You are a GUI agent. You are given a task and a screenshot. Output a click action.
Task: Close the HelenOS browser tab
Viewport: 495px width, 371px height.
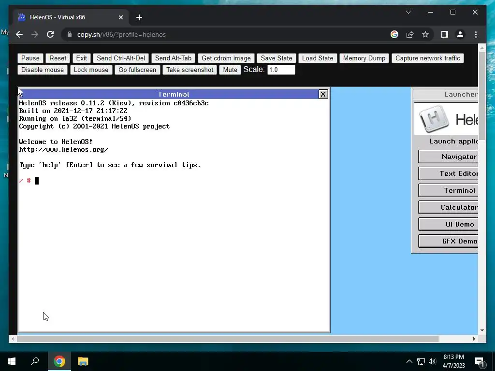click(120, 17)
